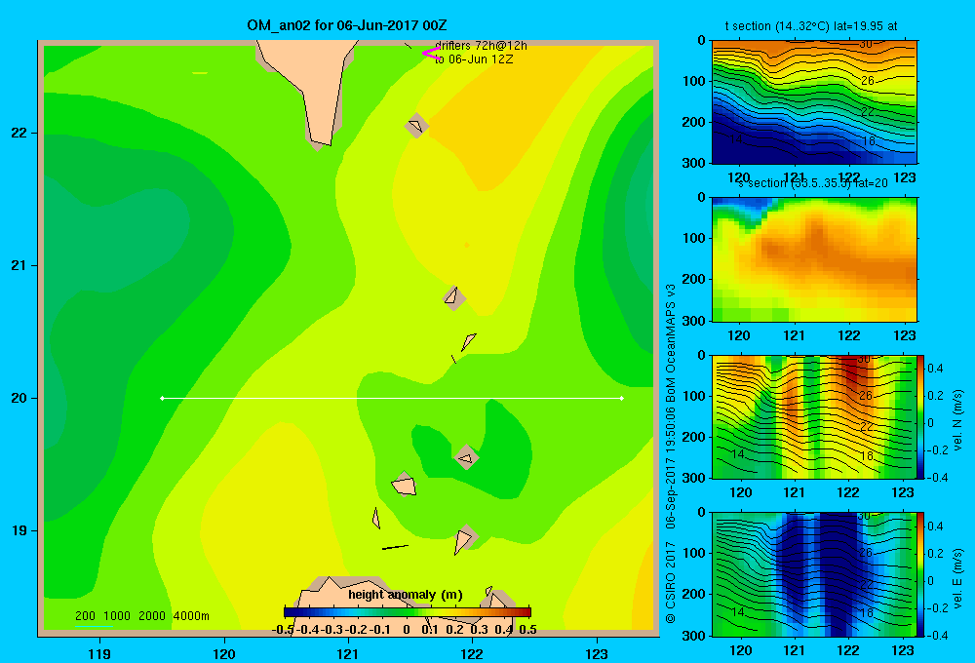Viewport: 975px width, 663px height.
Task: Click the '14' contour label in temperature section
Action: [736, 139]
